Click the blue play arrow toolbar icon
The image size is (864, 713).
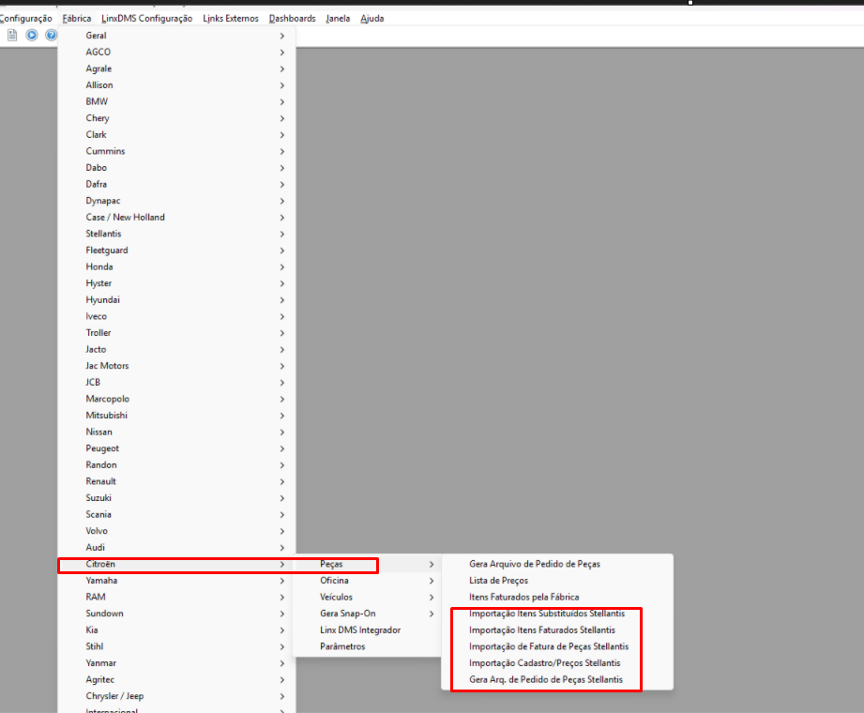[32, 36]
